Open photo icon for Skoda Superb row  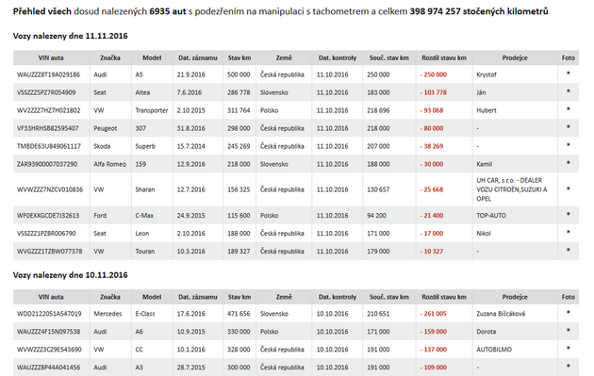click(x=568, y=145)
